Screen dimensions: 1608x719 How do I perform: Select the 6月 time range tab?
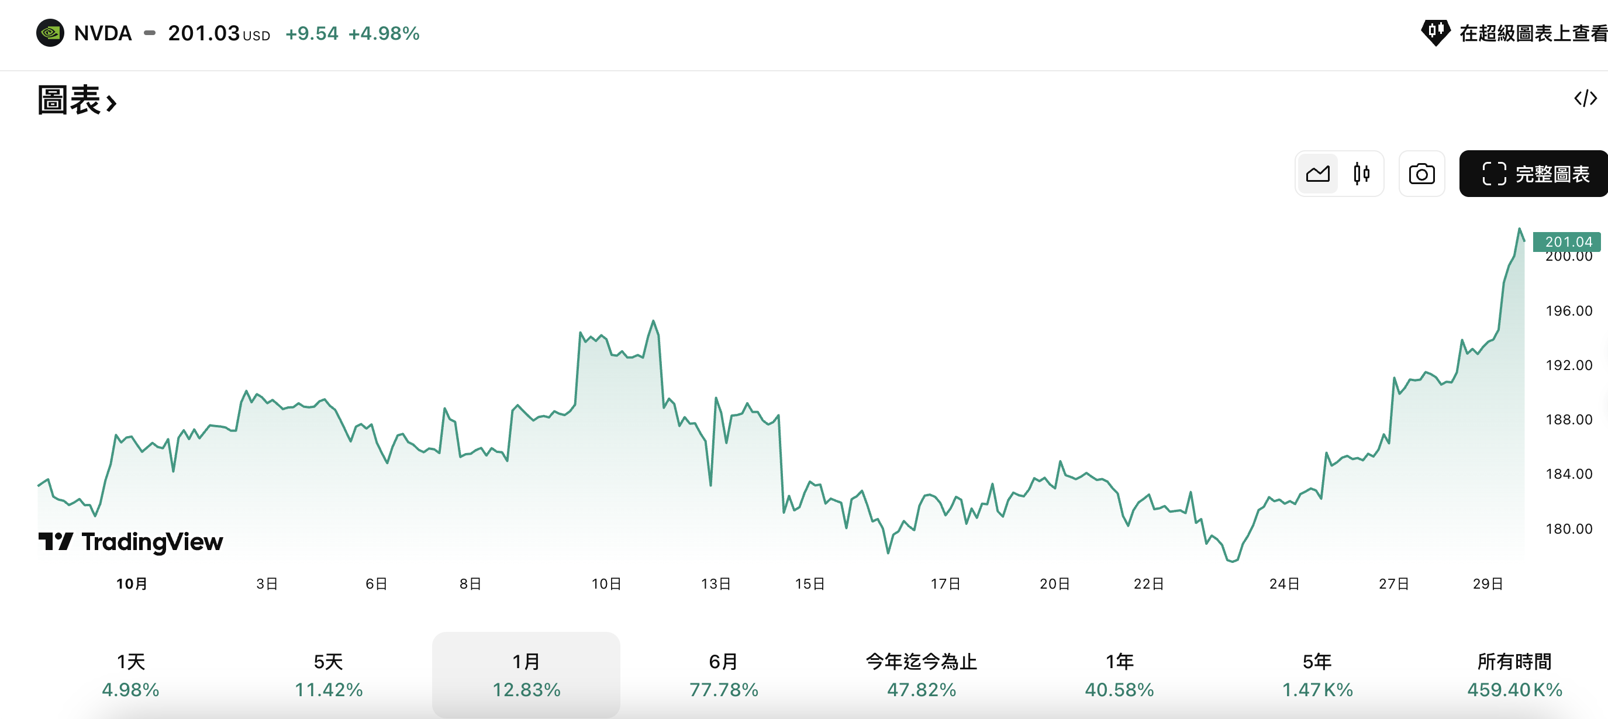pos(723,675)
